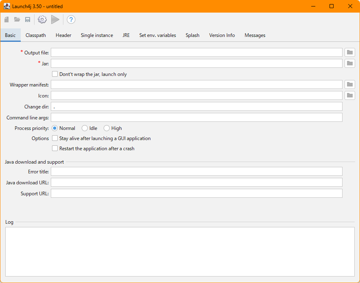360x283 pixels.
Task: Select High process priority
Action: point(106,128)
